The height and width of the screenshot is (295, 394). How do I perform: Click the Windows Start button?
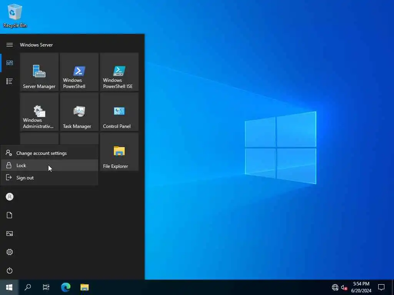9,287
